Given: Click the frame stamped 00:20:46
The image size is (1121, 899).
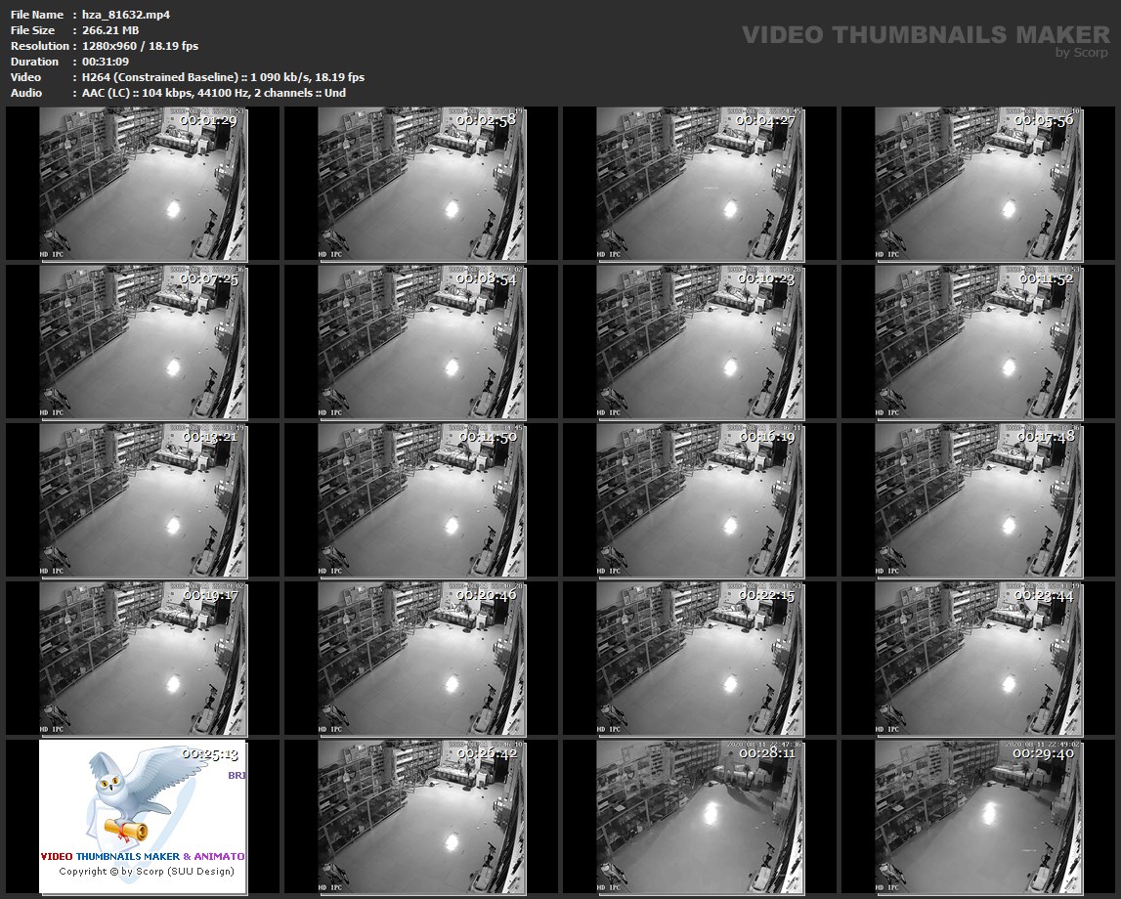Looking at the screenshot, I should 421,659.
